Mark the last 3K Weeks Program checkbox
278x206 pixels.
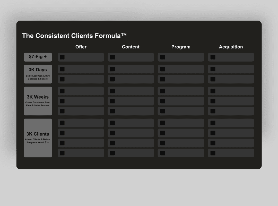tap(163, 111)
